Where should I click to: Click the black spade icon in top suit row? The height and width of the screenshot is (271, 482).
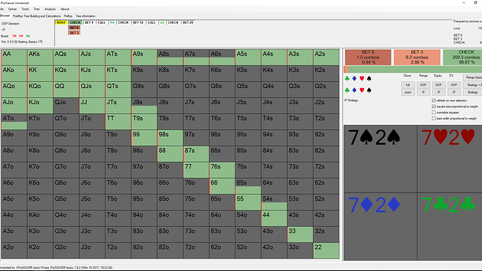pos(370,79)
